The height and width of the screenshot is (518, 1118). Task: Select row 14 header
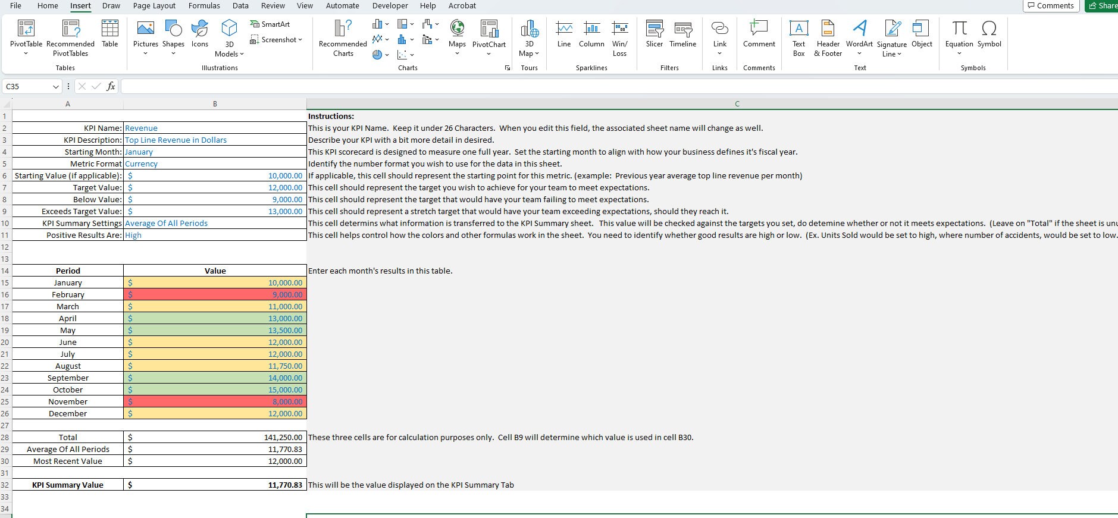click(5, 271)
